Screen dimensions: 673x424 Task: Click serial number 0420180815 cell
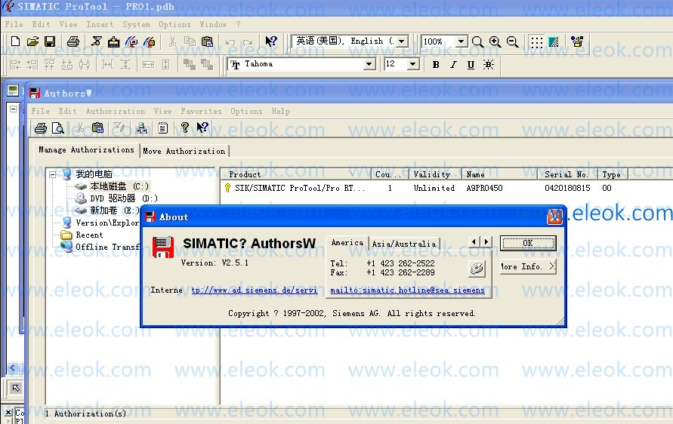pos(567,188)
